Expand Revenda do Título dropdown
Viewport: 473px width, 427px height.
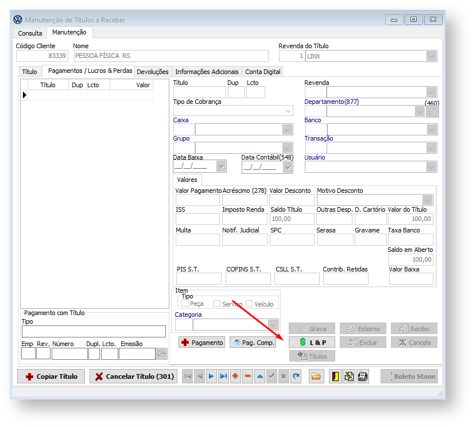click(x=431, y=56)
